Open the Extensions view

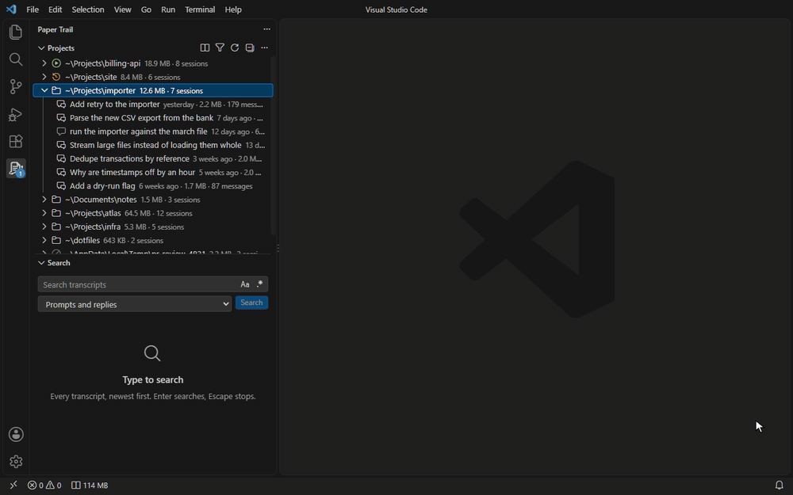[16, 141]
